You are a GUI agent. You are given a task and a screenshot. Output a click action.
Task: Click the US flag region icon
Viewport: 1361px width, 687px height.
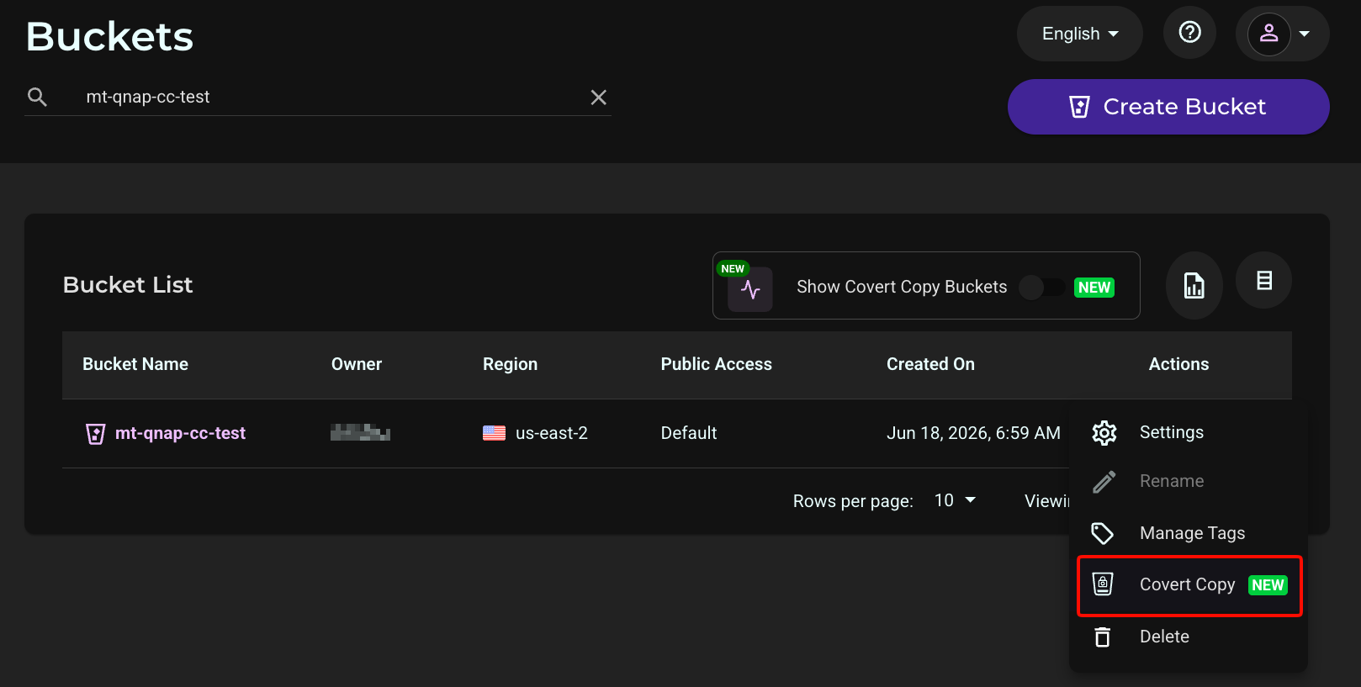(494, 433)
